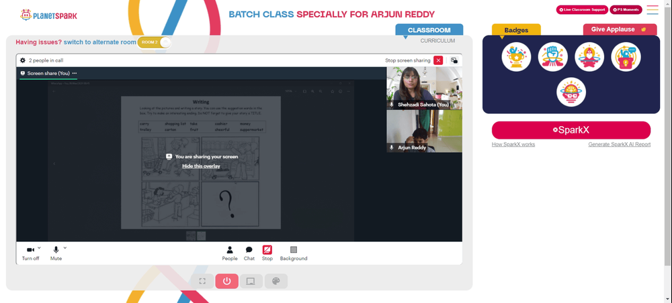Click the red power button

pyautogui.click(x=226, y=281)
